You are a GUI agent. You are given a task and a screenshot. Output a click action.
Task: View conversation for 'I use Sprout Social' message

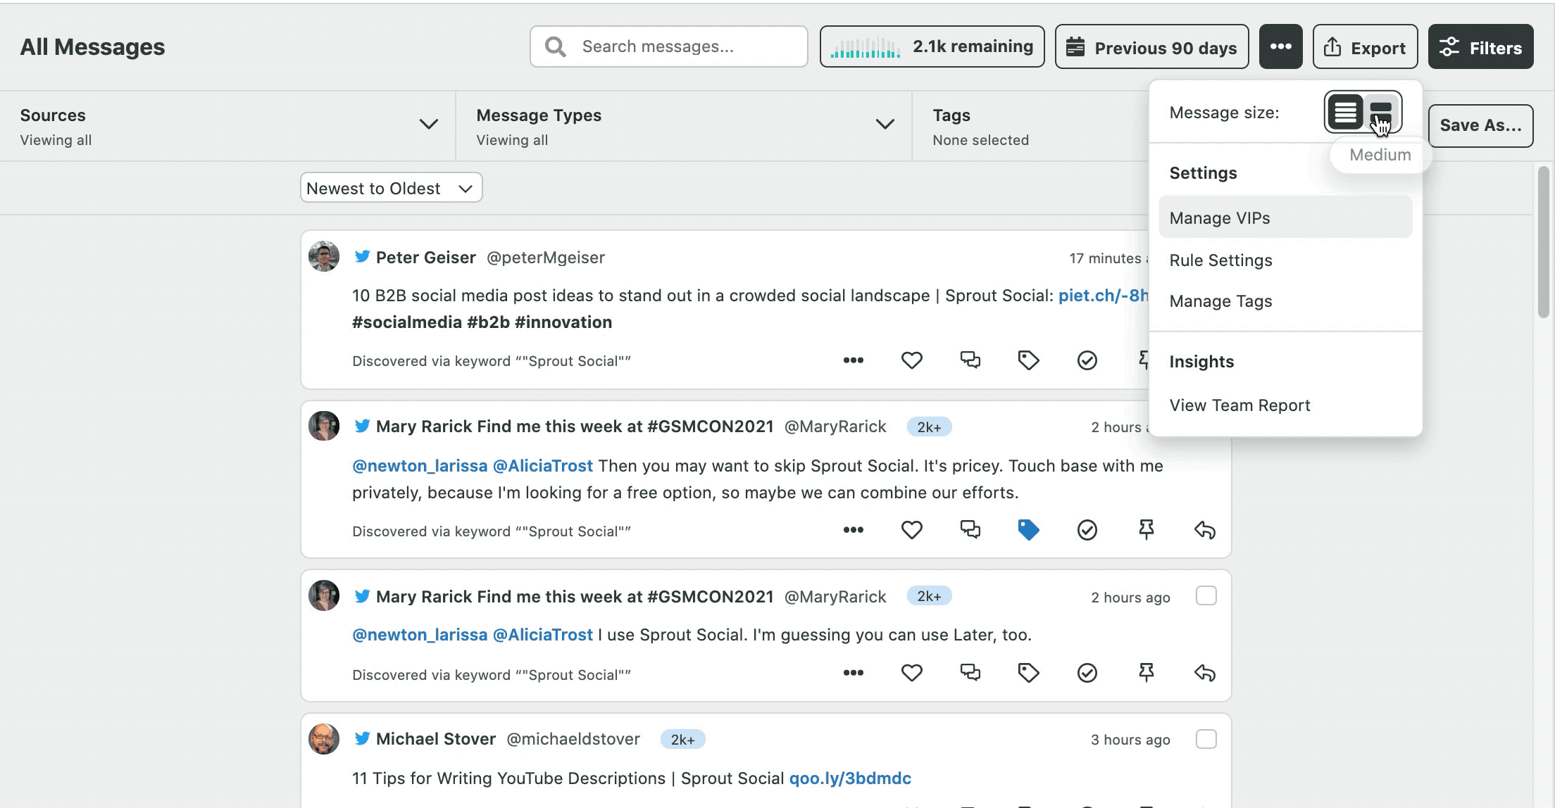[x=970, y=673]
